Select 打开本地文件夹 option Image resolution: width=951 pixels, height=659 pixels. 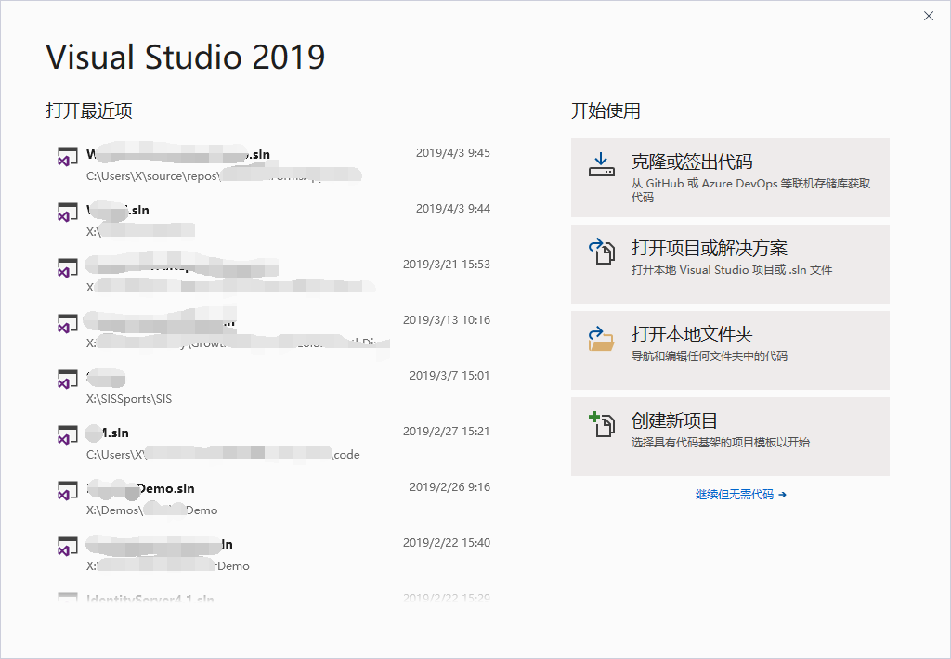(x=730, y=351)
